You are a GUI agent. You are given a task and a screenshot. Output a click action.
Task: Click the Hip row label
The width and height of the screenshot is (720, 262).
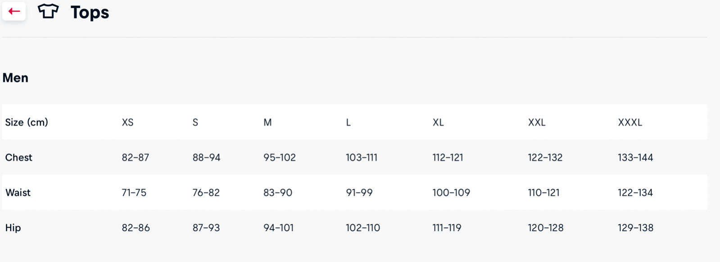13,227
